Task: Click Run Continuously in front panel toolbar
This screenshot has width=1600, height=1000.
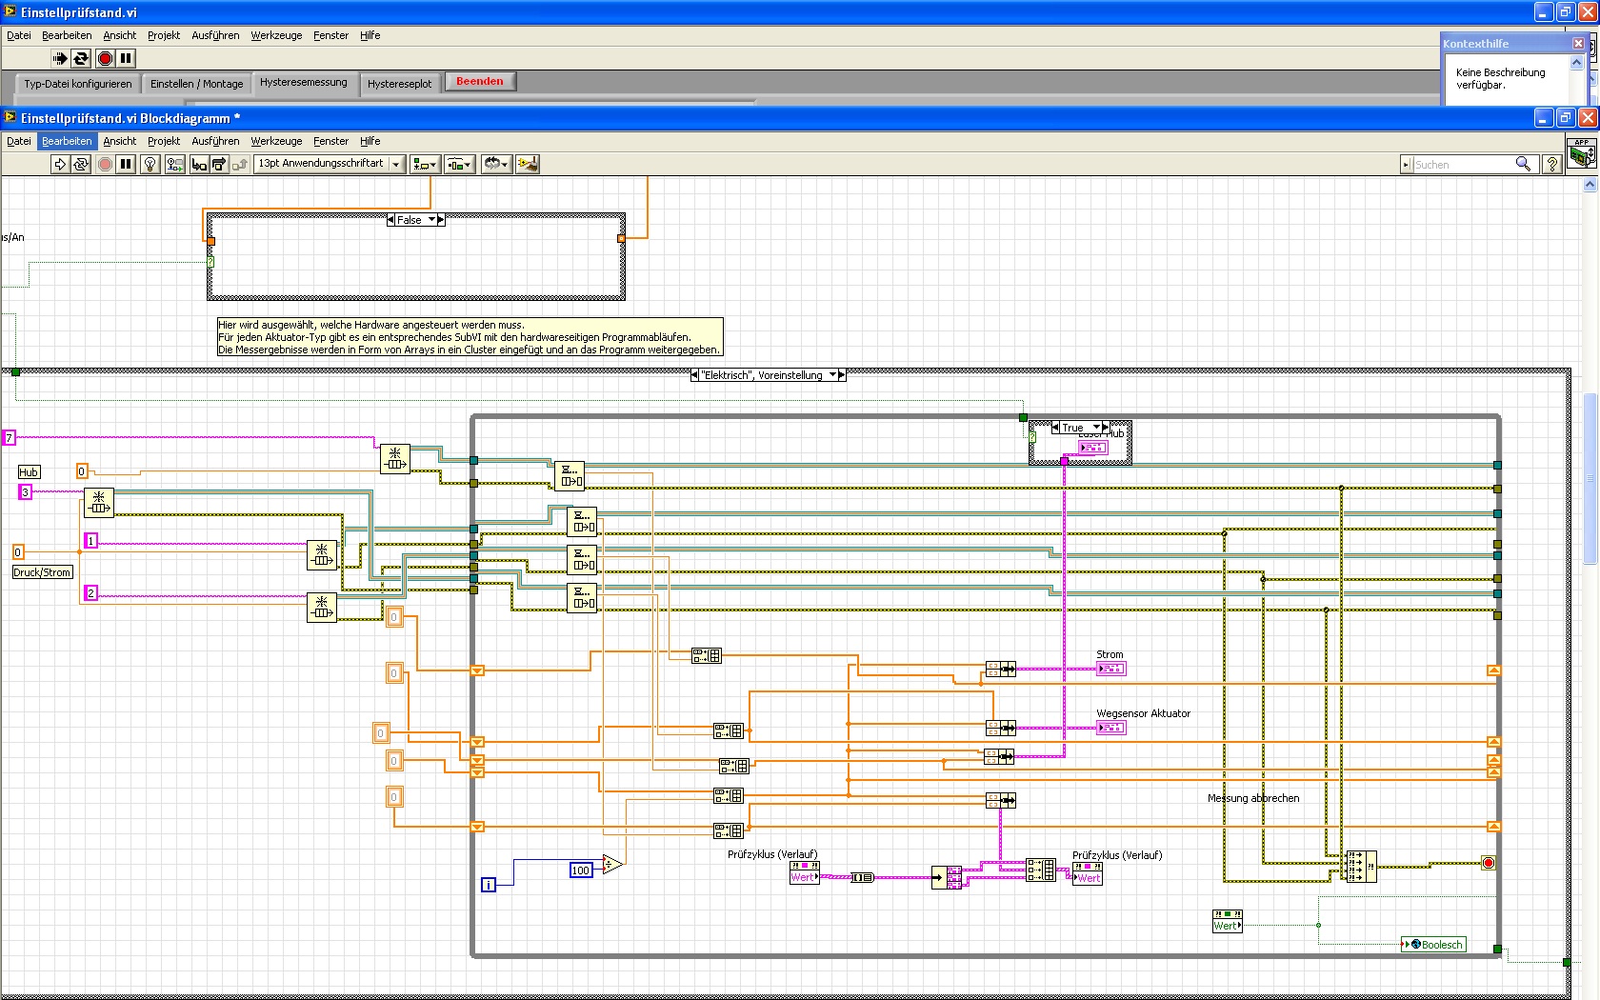Action: (82, 59)
